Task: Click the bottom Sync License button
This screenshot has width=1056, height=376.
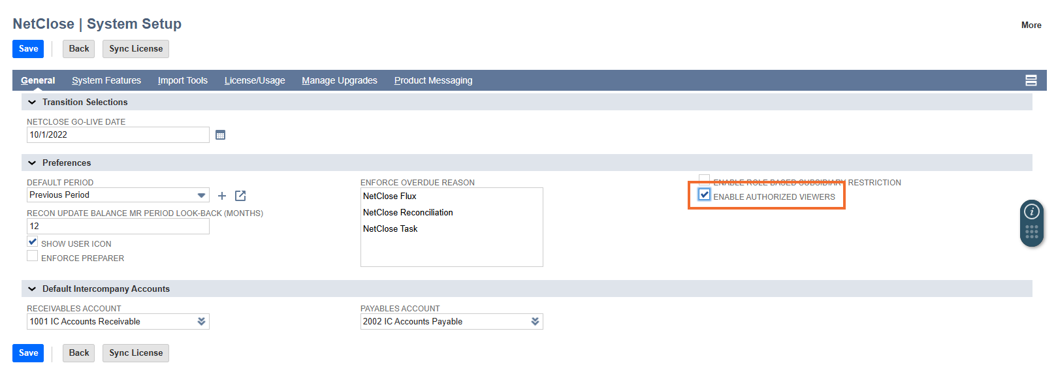Action: (136, 353)
